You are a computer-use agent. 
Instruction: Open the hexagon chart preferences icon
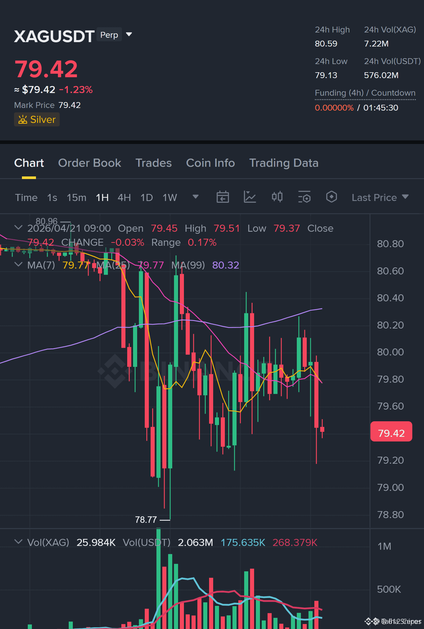point(332,197)
